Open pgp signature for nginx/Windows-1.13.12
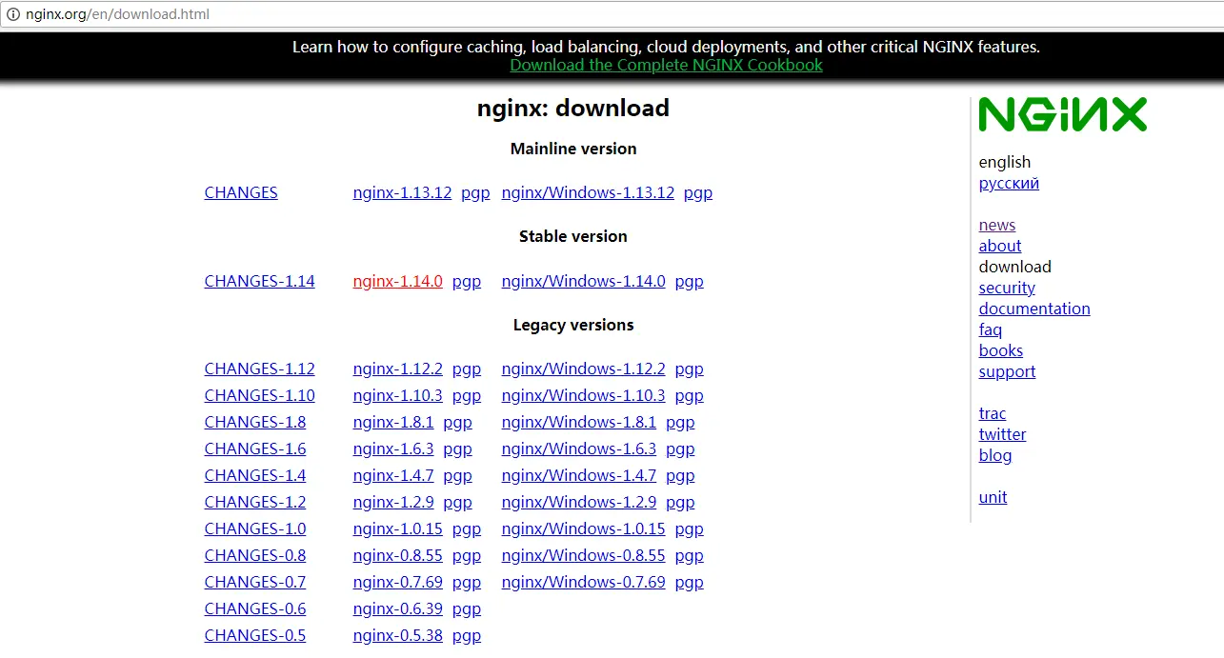This screenshot has height=658, width=1224. (x=698, y=192)
